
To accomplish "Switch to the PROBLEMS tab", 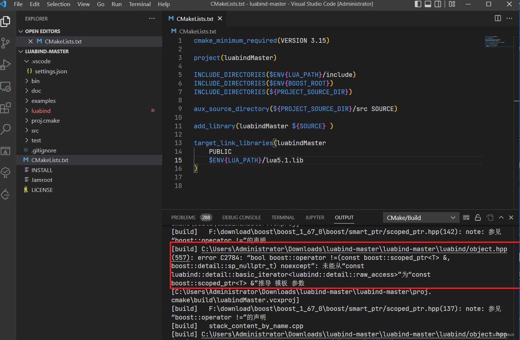I will pos(183,217).
